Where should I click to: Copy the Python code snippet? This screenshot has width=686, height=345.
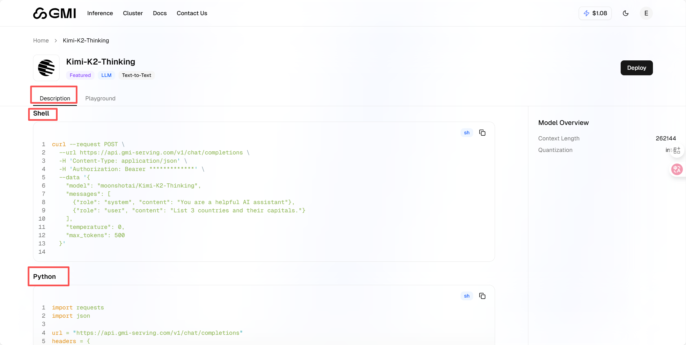[482, 296]
